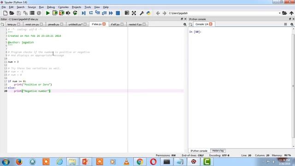
Task: Change to the parent directory
Action: click(291, 13)
